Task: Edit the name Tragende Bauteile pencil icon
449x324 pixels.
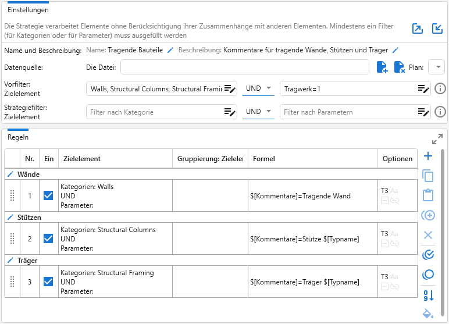Action: point(170,50)
